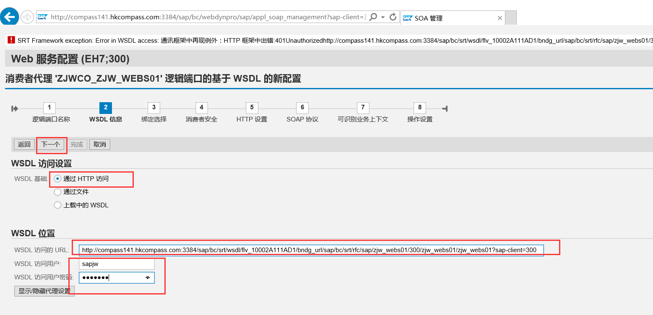Viewport: 653px width, 315px height.
Task: Click the browser forward arrow button
Action: point(27,17)
